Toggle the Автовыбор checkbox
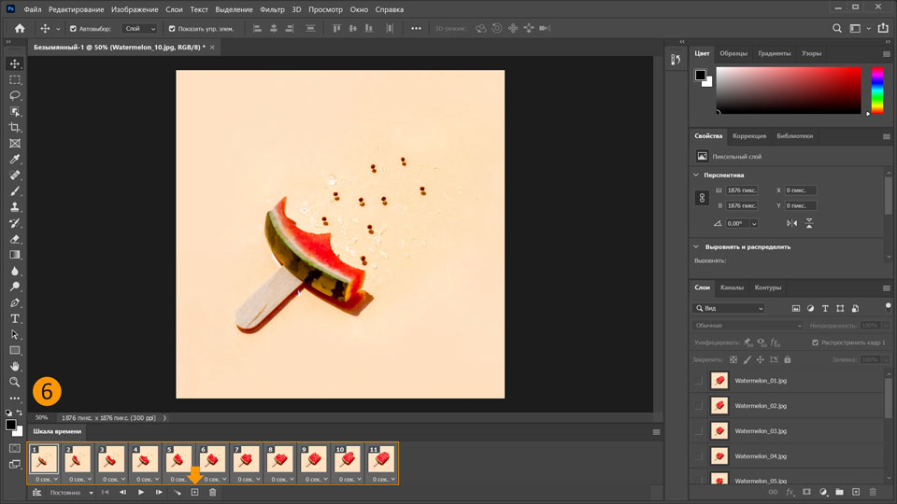Screen dimensions: 897x504 [73, 29]
